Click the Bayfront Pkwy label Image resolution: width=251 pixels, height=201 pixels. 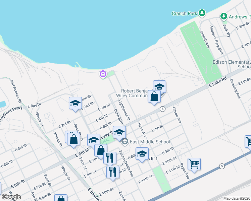(11, 114)
